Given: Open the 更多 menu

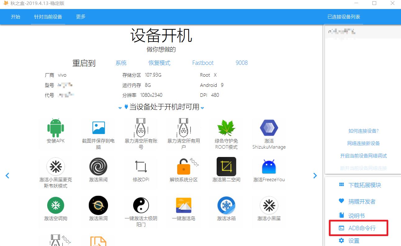Looking at the screenshot, I should pos(80,17).
